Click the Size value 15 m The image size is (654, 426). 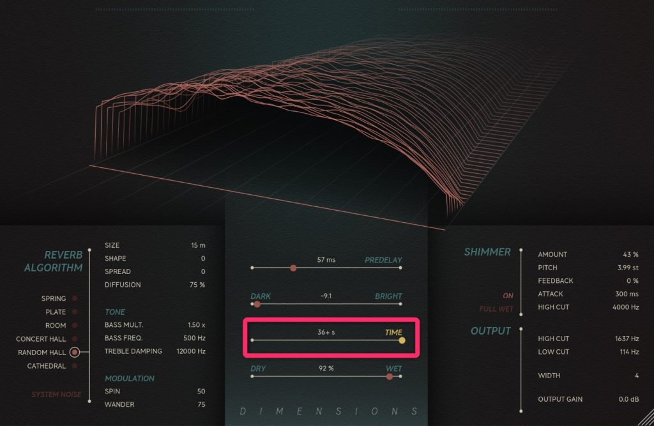[x=198, y=245]
